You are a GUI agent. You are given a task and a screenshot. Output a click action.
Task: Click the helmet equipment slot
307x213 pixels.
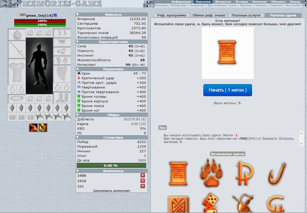tap(17, 34)
